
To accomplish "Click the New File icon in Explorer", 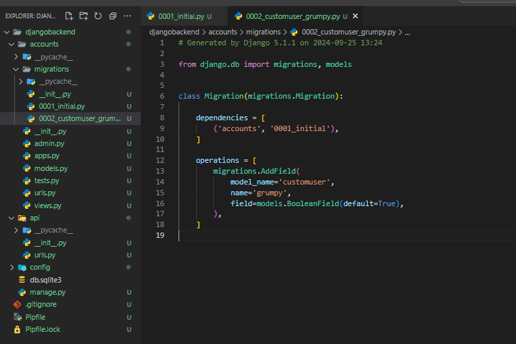I will click(x=69, y=16).
